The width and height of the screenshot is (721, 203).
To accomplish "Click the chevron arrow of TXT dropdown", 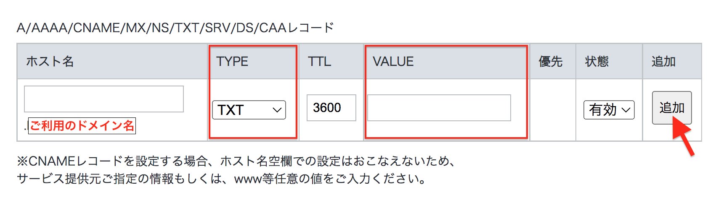I will [x=277, y=110].
